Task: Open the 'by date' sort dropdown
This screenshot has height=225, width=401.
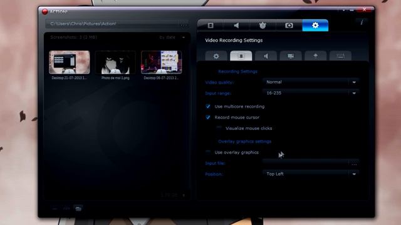Action: point(172,37)
